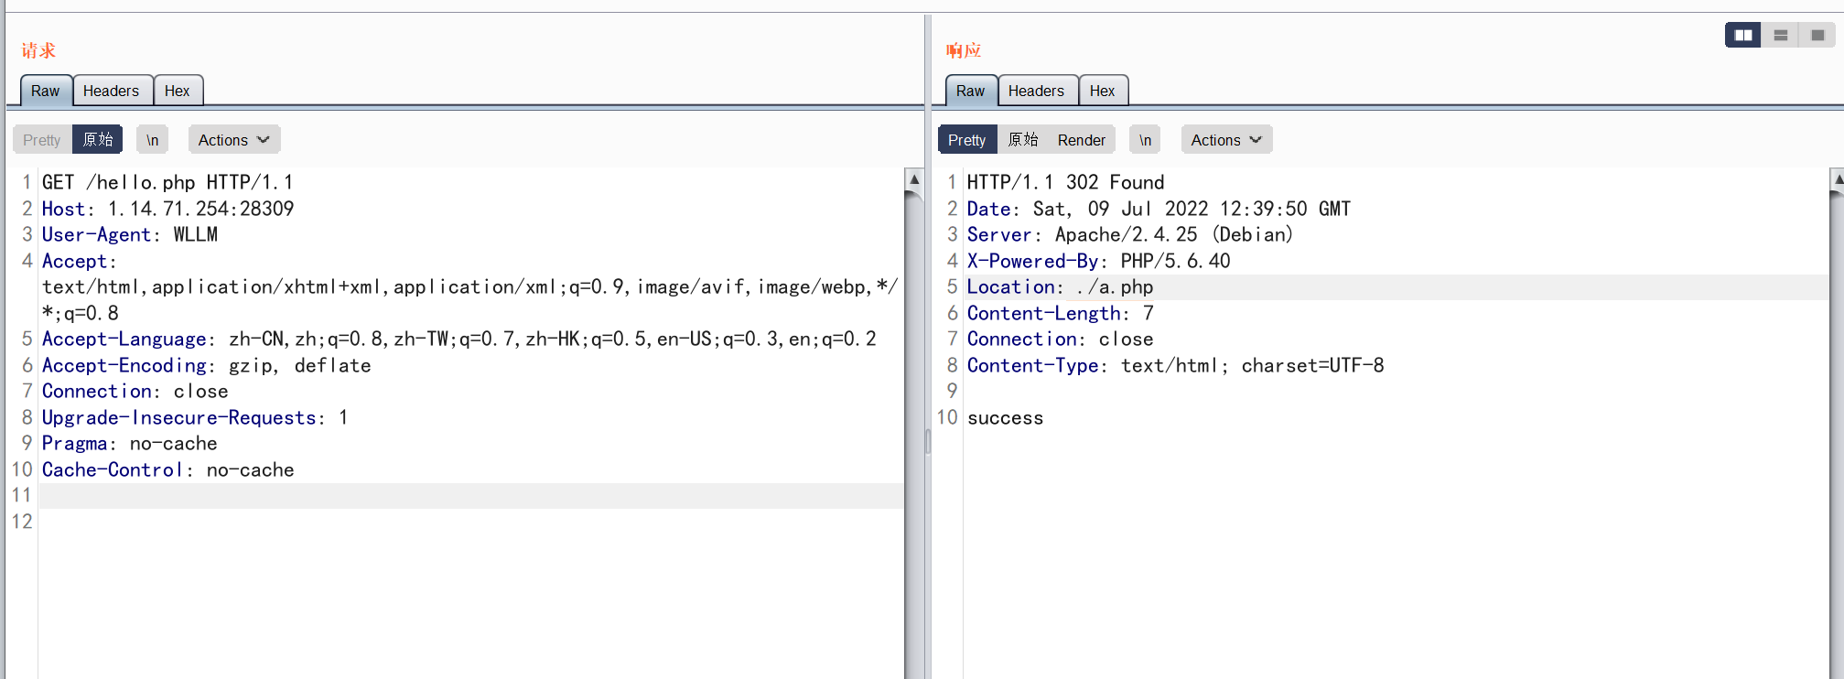Select side-by-side split layout icon
The image size is (1844, 679).
pyautogui.click(x=1742, y=35)
